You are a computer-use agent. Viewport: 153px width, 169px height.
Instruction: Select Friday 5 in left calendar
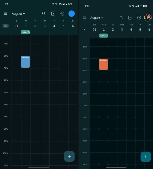[64, 26]
